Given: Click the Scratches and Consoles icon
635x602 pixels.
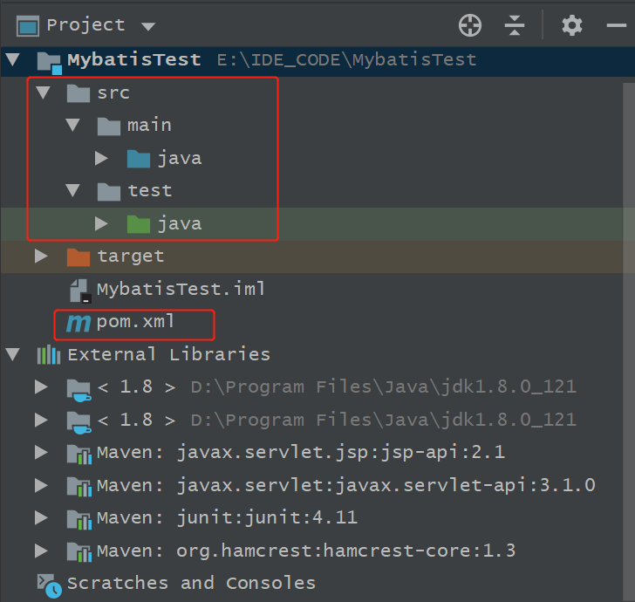Looking at the screenshot, I should [50, 586].
